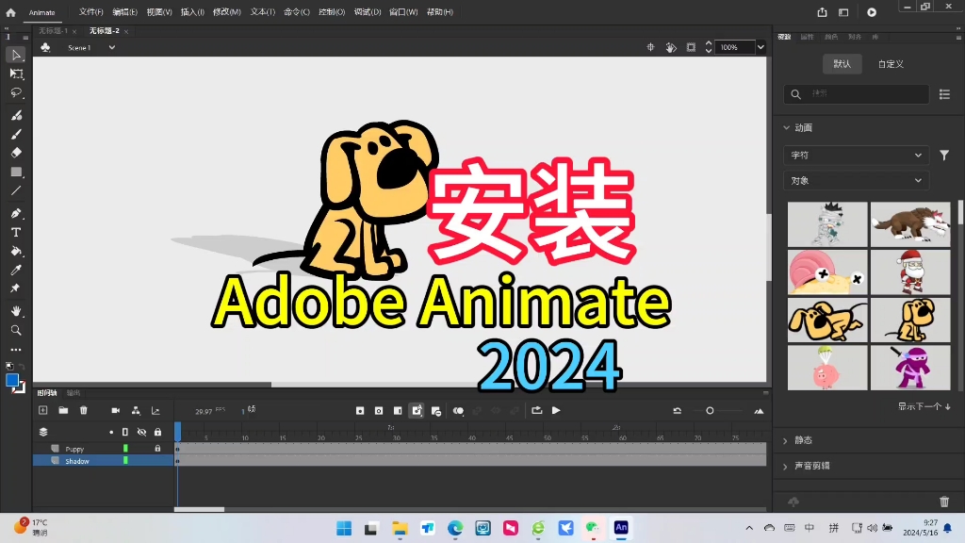Select the Rectangle tool
The width and height of the screenshot is (965, 543).
coord(16,172)
